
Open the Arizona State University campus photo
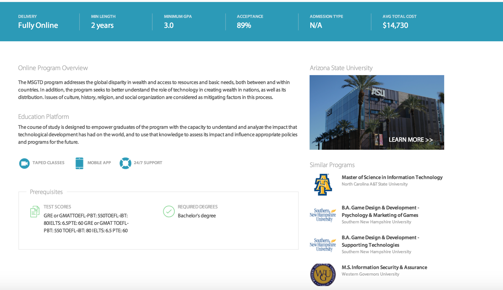(x=377, y=112)
